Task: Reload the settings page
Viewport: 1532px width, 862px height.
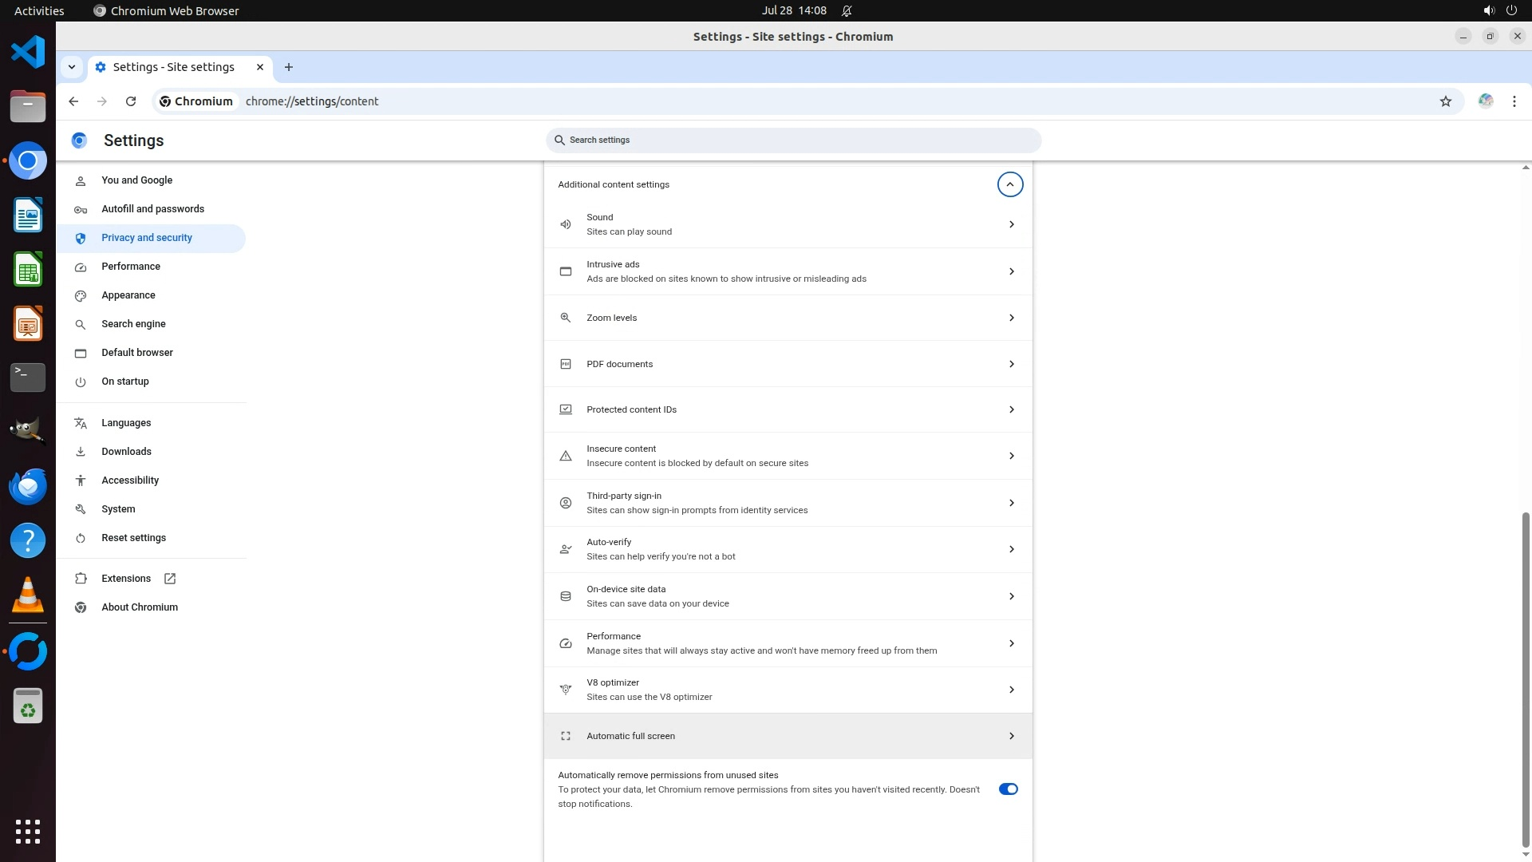Action: [x=131, y=101]
